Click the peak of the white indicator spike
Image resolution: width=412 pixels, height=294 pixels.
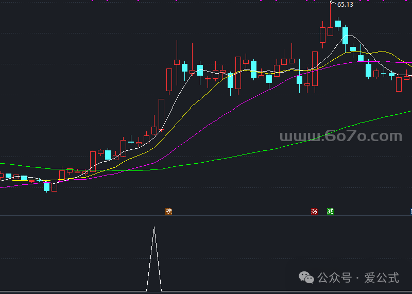click(154, 227)
